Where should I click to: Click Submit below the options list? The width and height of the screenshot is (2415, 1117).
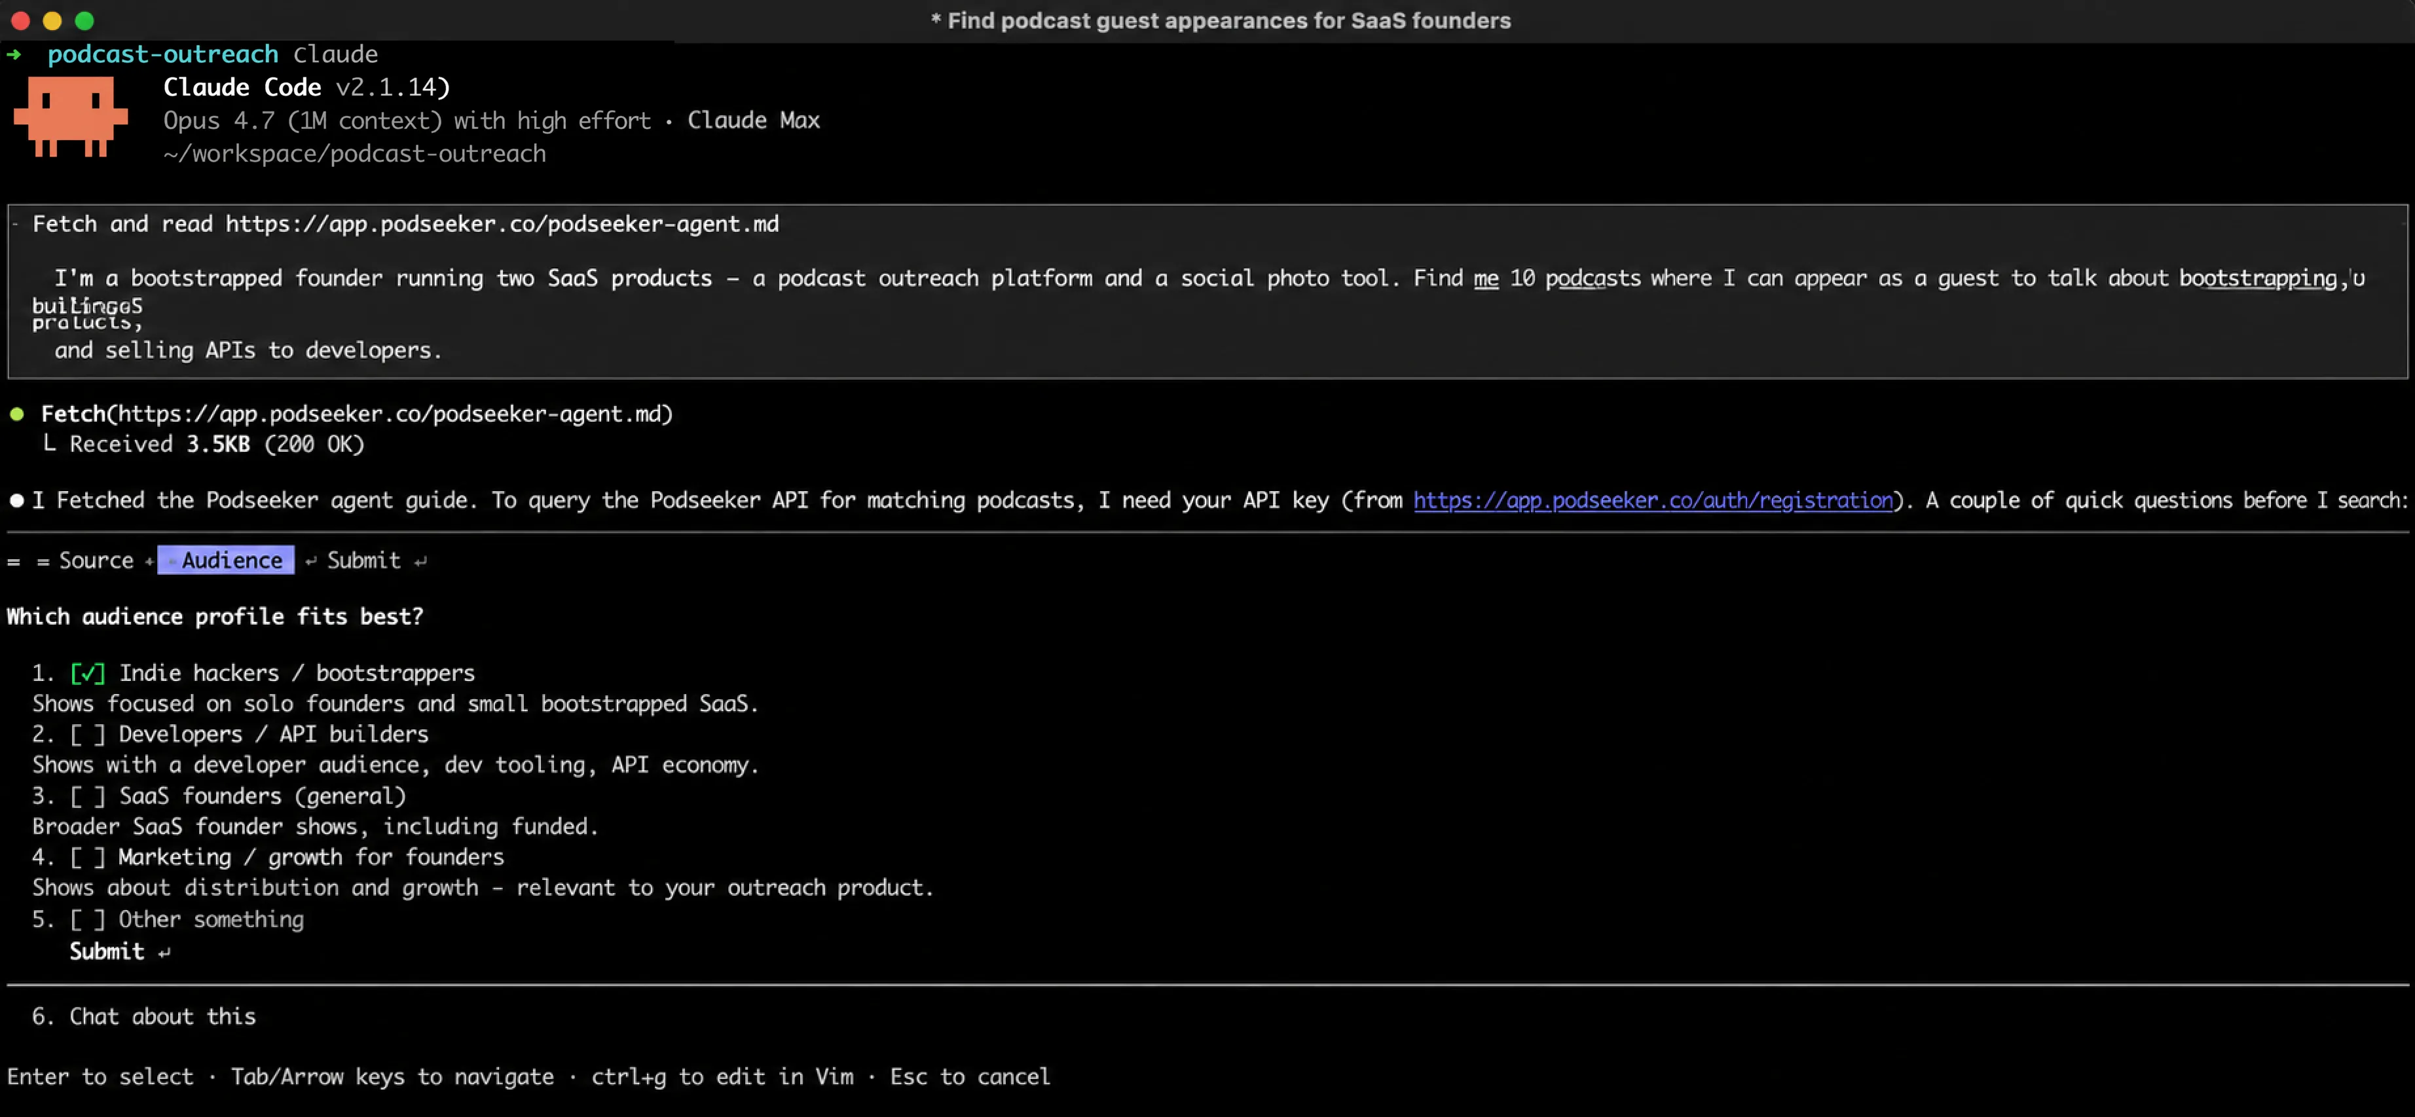coord(107,951)
